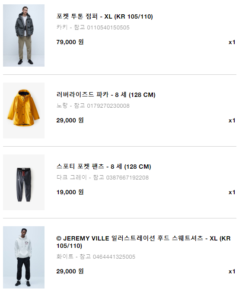
Task: Select the 카키 reference 0110540150505 text
Action: pyautogui.click(x=93, y=28)
